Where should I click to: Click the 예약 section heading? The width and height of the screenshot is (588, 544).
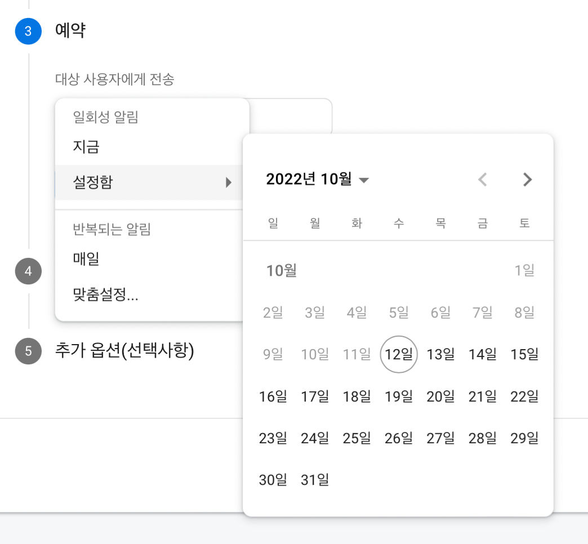click(x=70, y=30)
